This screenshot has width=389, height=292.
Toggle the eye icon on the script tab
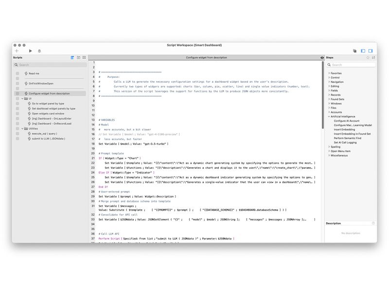tap(321, 57)
